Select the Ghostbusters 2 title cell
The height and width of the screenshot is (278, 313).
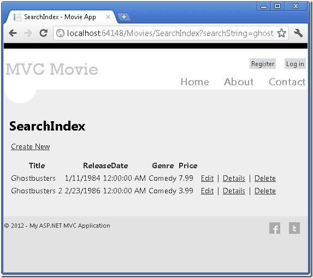coord(37,191)
